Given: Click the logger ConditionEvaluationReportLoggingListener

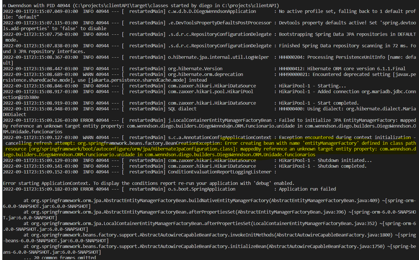Looking at the screenshot, I should coord(220,172).
